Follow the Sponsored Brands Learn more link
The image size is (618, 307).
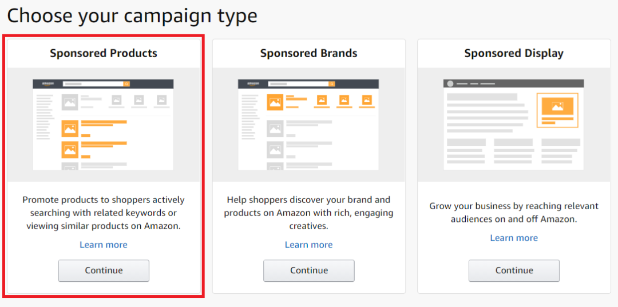pos(308,245)
